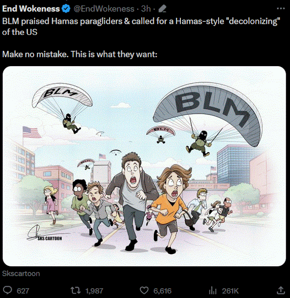Open the End Wokeness profile name

(31, 9)
